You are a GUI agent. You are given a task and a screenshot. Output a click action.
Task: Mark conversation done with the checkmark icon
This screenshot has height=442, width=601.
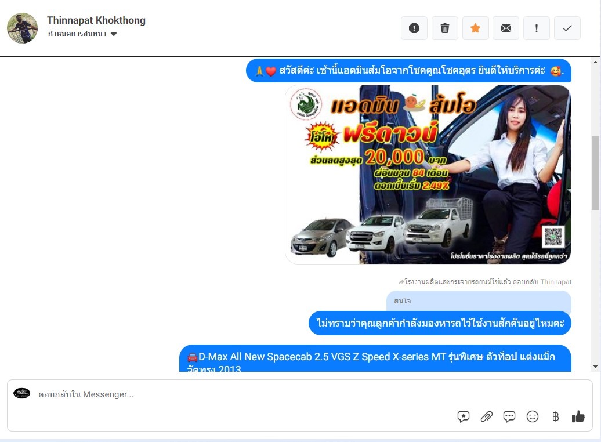coord(567,28)
